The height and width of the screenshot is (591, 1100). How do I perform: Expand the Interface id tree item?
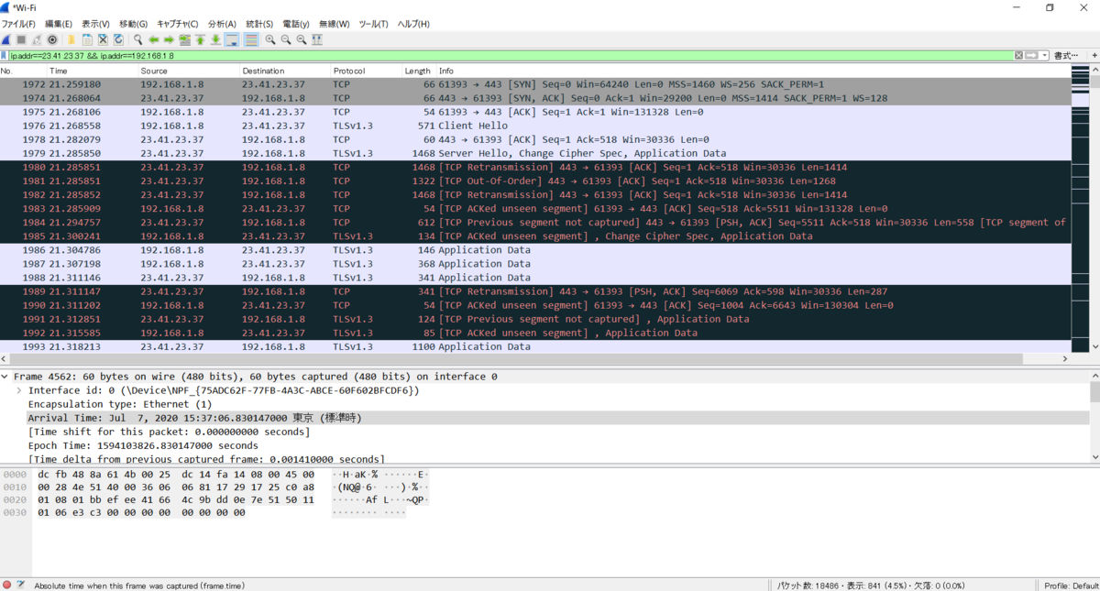coord(19,390)
